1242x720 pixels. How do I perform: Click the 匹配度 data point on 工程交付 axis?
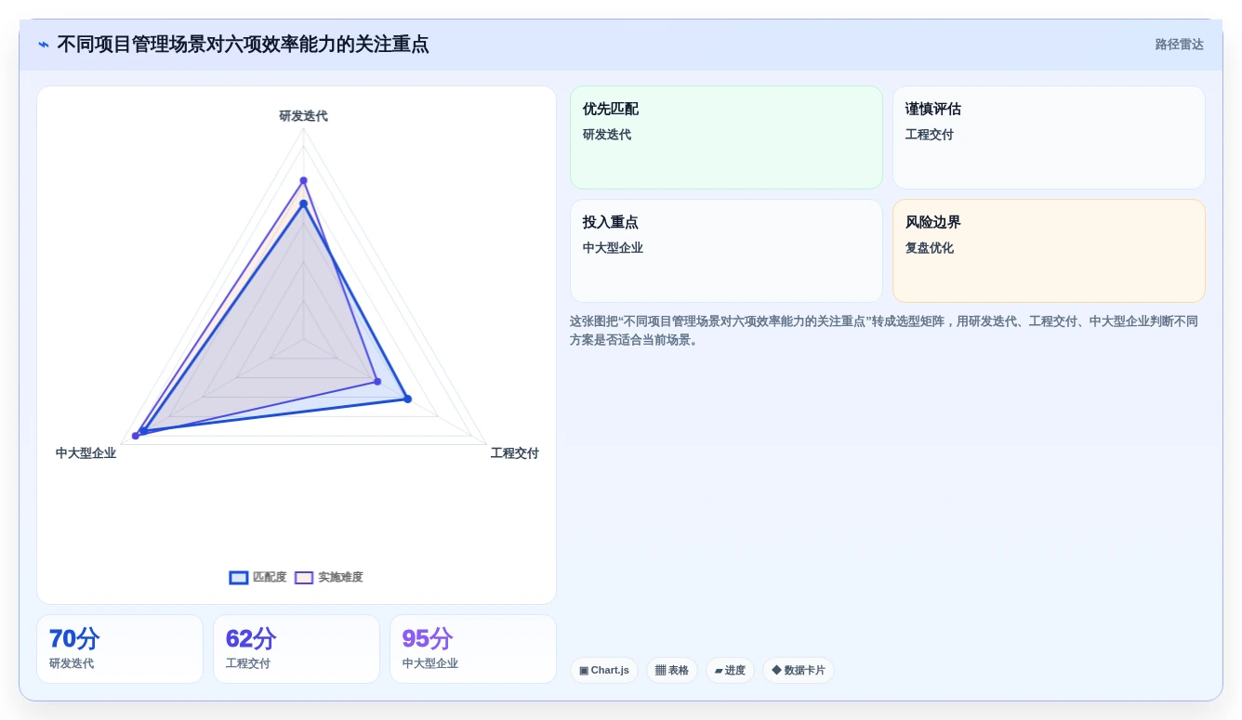(407, 399)
